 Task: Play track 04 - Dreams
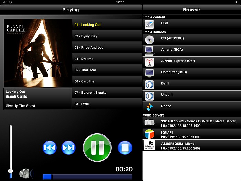click(x=107, y=59)
